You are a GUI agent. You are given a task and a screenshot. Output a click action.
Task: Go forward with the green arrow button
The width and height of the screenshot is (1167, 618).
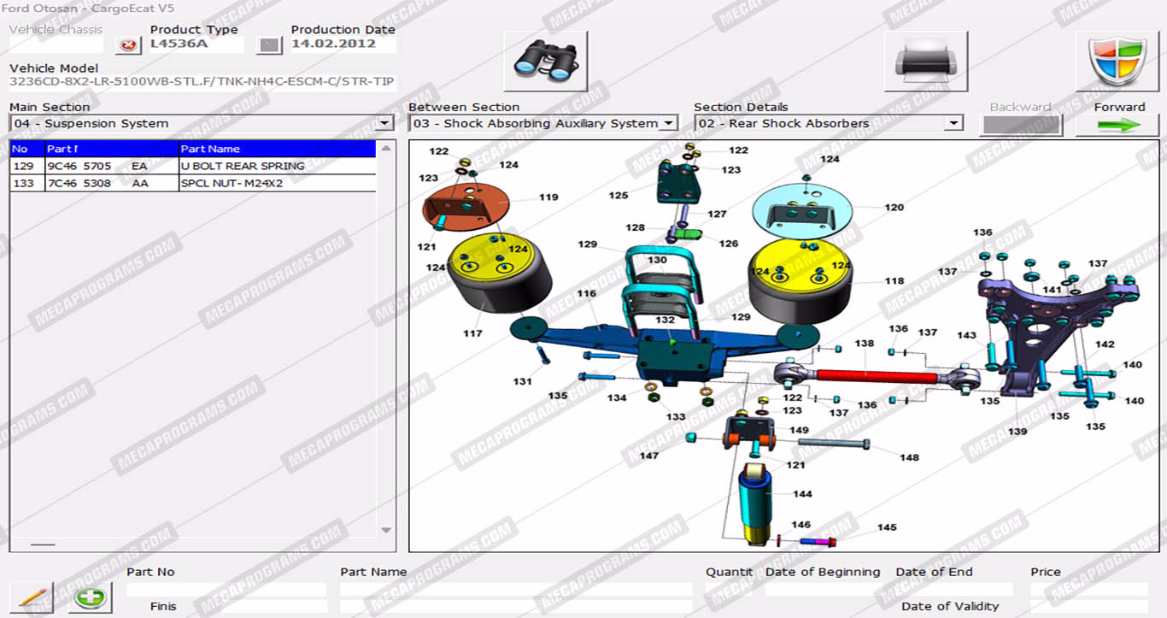click(1117, 125)
